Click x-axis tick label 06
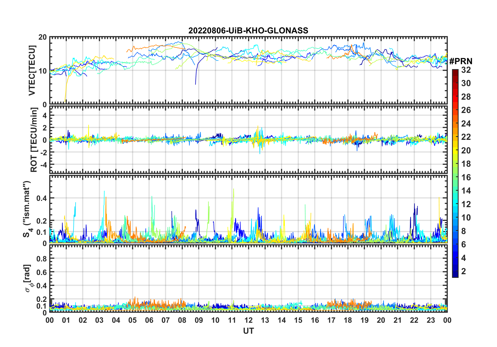Image resolution: width=497 pixels, height=347 pixels. click(149, 320)
